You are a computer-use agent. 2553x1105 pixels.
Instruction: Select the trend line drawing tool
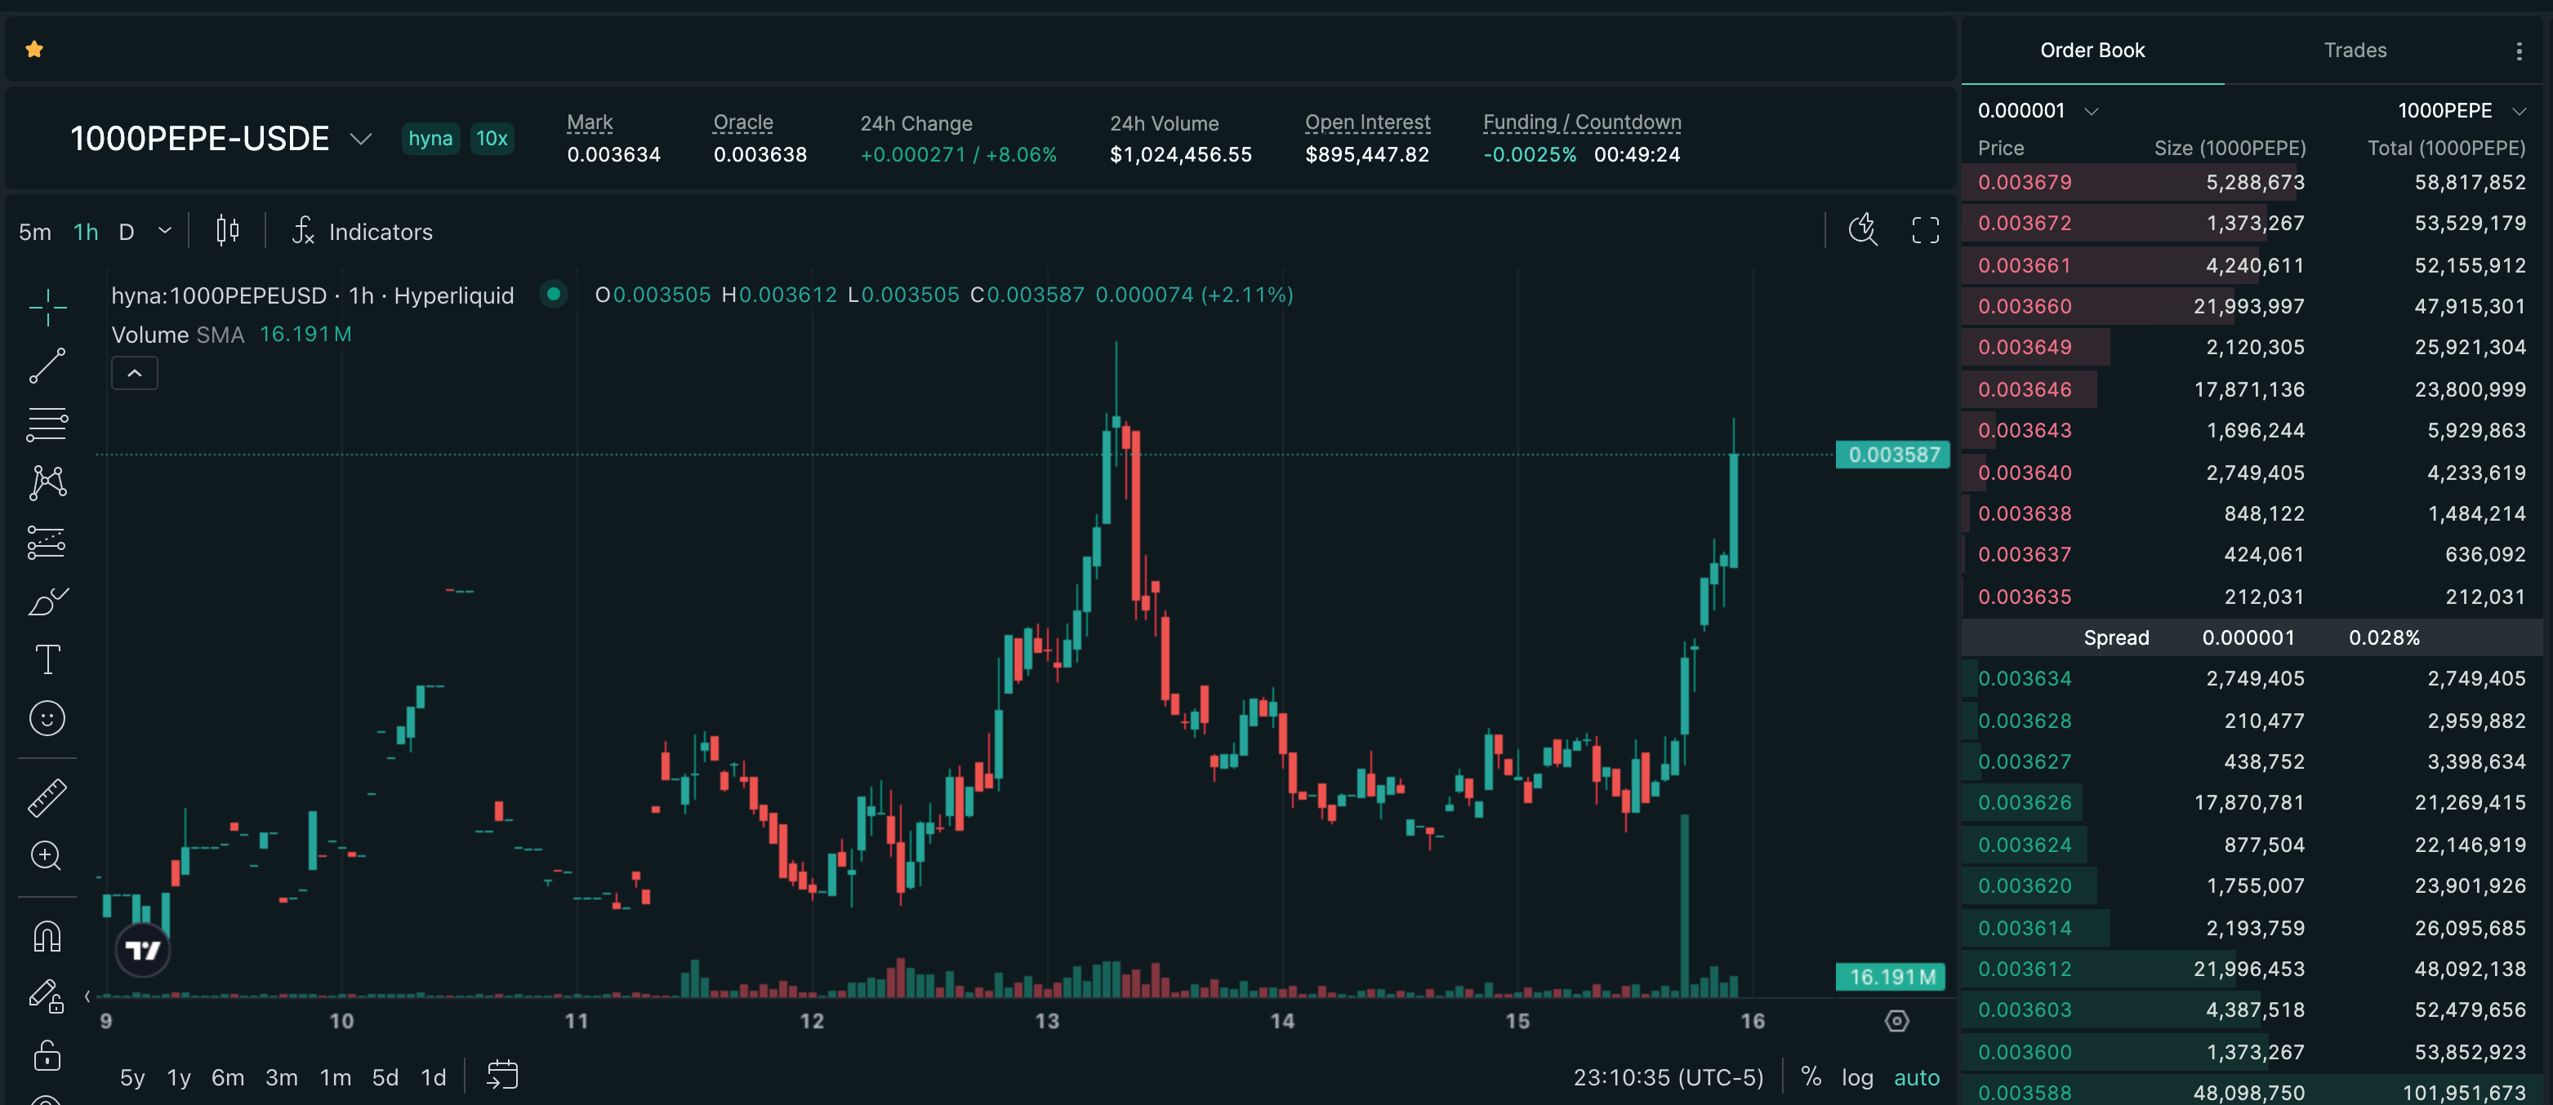pos(47,366)
